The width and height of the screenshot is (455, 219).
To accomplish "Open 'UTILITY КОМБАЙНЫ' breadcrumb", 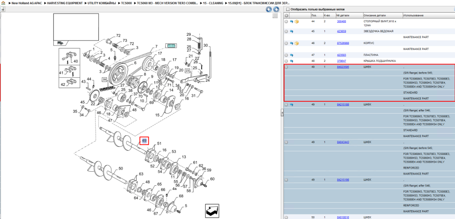I will coord(101,3).
